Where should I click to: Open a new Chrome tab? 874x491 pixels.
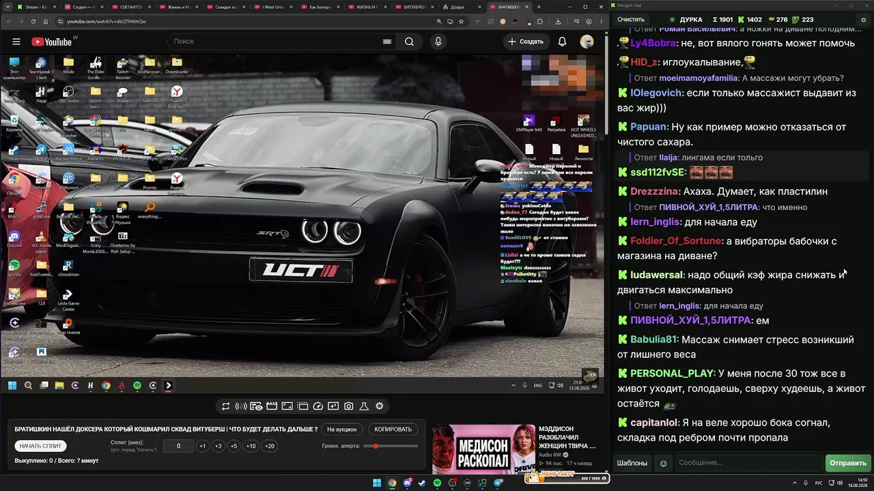pyautogui.click(x=539, y=7)
